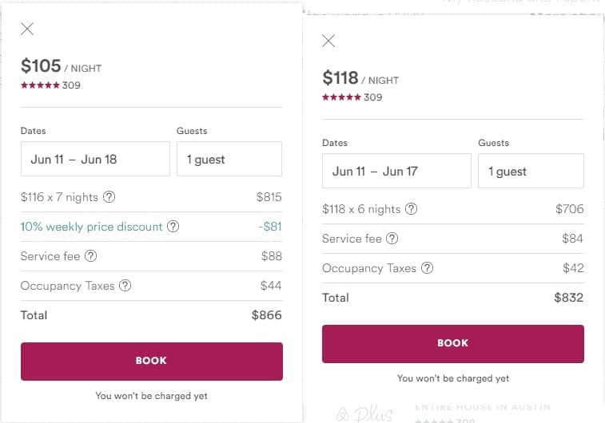Close the $105 per night booking panel
605x423 pixels.
point(27,29)
